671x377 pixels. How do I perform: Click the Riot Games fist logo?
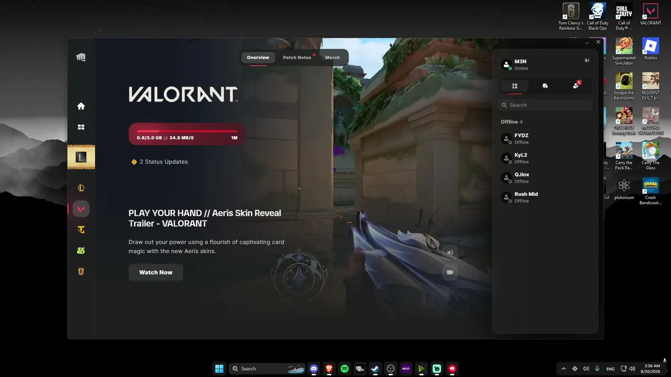[81, 58]
